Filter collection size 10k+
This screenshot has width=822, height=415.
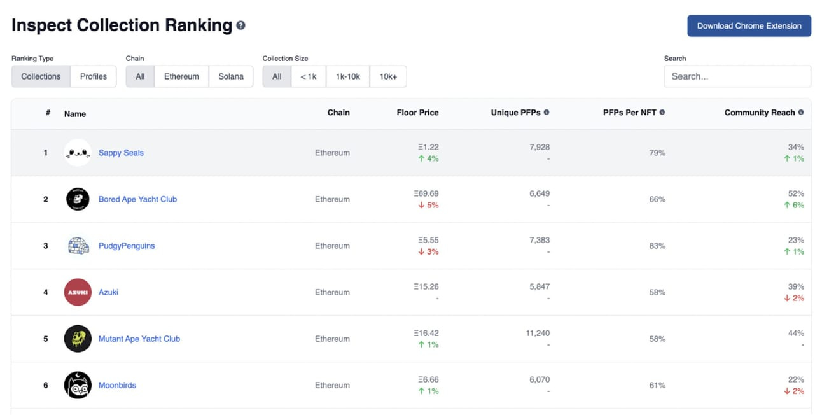pyautogui.click(x=388, y=76)
